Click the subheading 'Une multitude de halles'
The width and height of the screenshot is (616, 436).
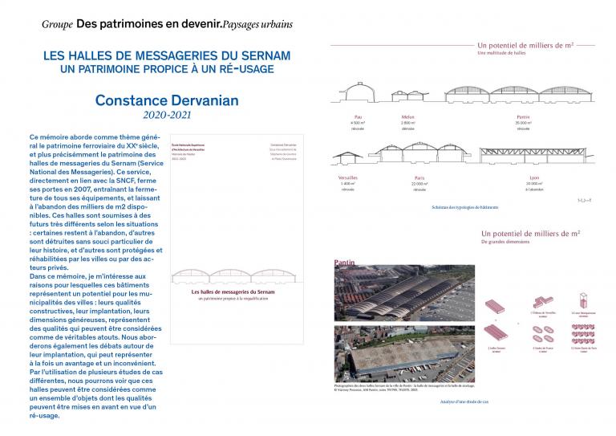[x=501, y=53]
